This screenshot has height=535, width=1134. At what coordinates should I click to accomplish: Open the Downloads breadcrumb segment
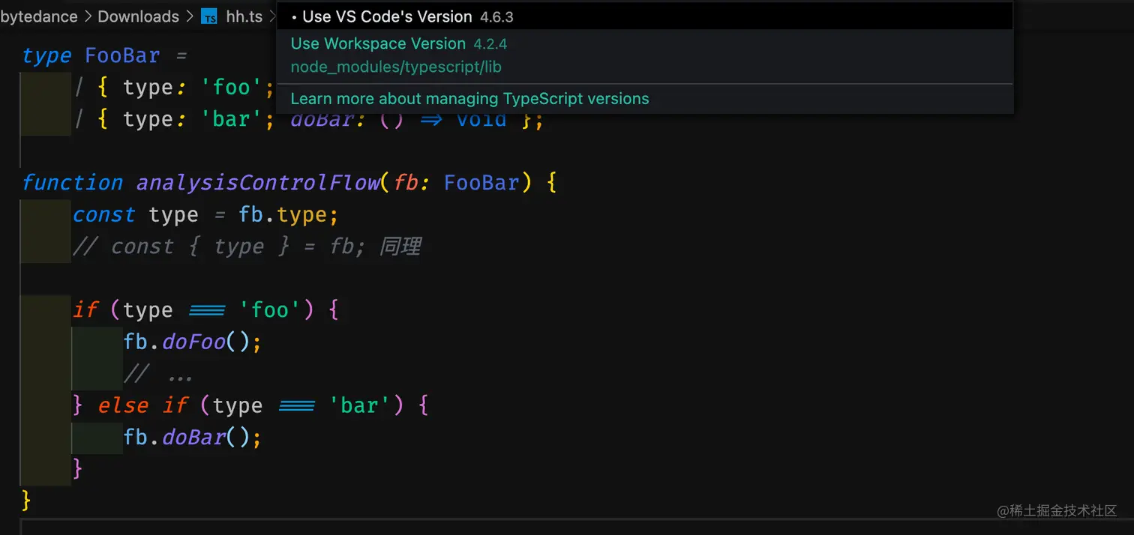click(138, 16)
